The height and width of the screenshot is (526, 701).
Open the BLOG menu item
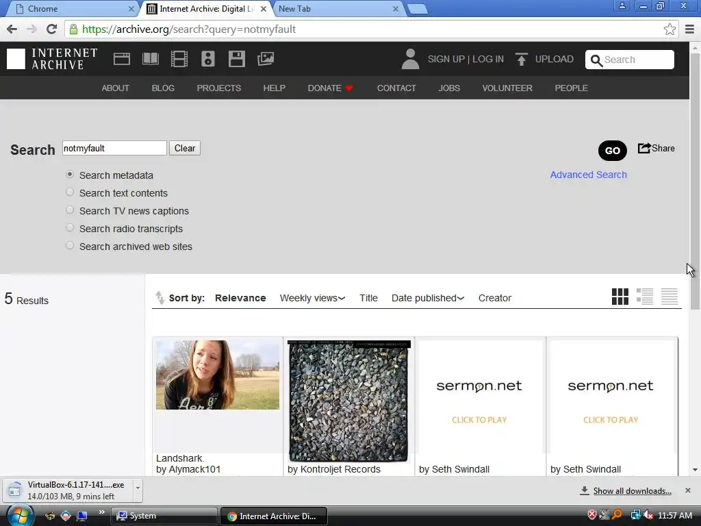[x=163, y=88]
